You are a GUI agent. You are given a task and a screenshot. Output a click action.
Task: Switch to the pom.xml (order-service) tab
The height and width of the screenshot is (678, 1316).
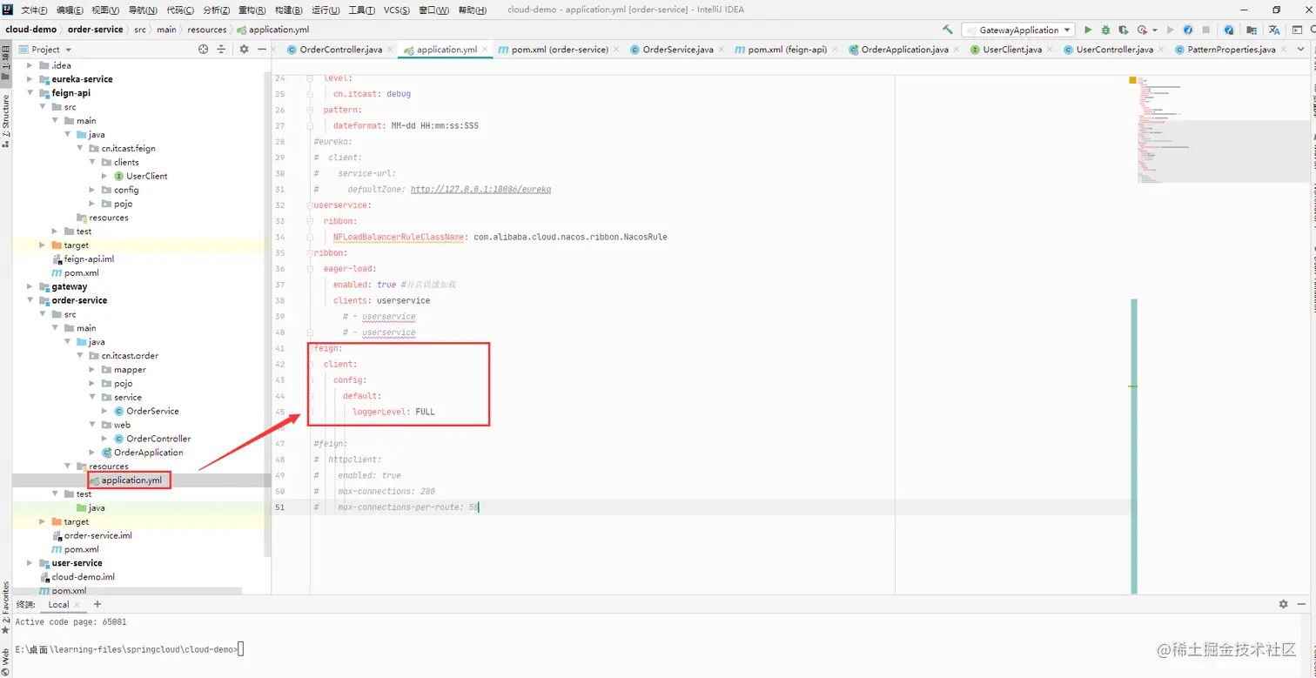pos(560,50)
